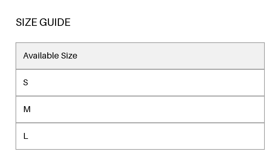
Task: Click the border between S and M rows
Action: tap(140, 96)
